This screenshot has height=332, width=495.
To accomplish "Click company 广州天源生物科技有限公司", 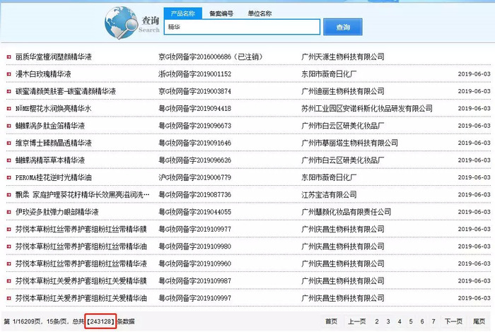I will [x=343, y=57].
